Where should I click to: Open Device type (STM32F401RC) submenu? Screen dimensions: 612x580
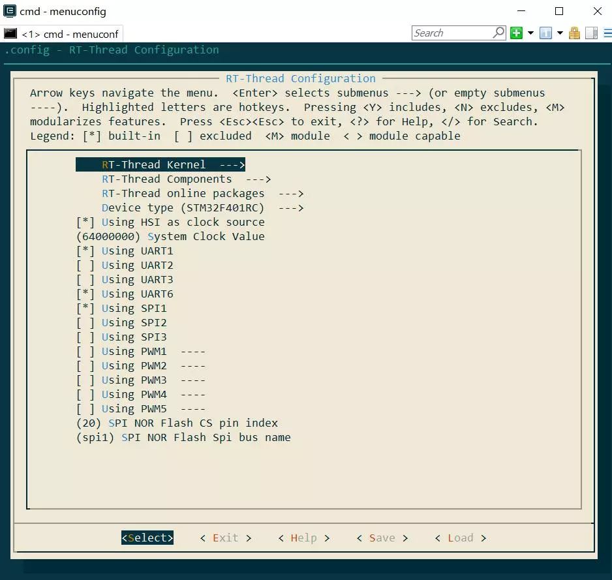(202, 208)
